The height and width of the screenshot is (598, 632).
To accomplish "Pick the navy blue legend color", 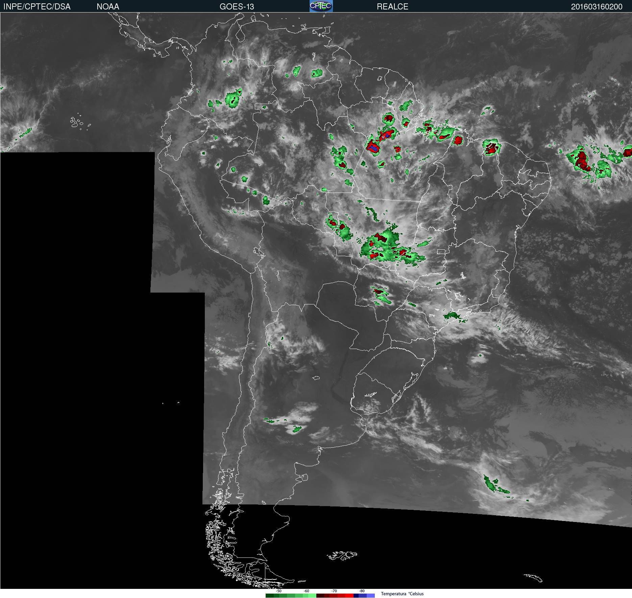I will (x=356, y=596).
